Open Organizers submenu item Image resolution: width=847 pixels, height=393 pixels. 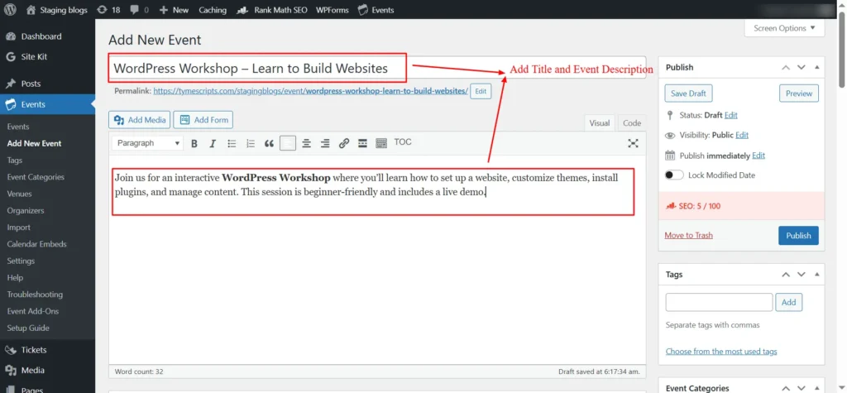(x=26, y=210)
